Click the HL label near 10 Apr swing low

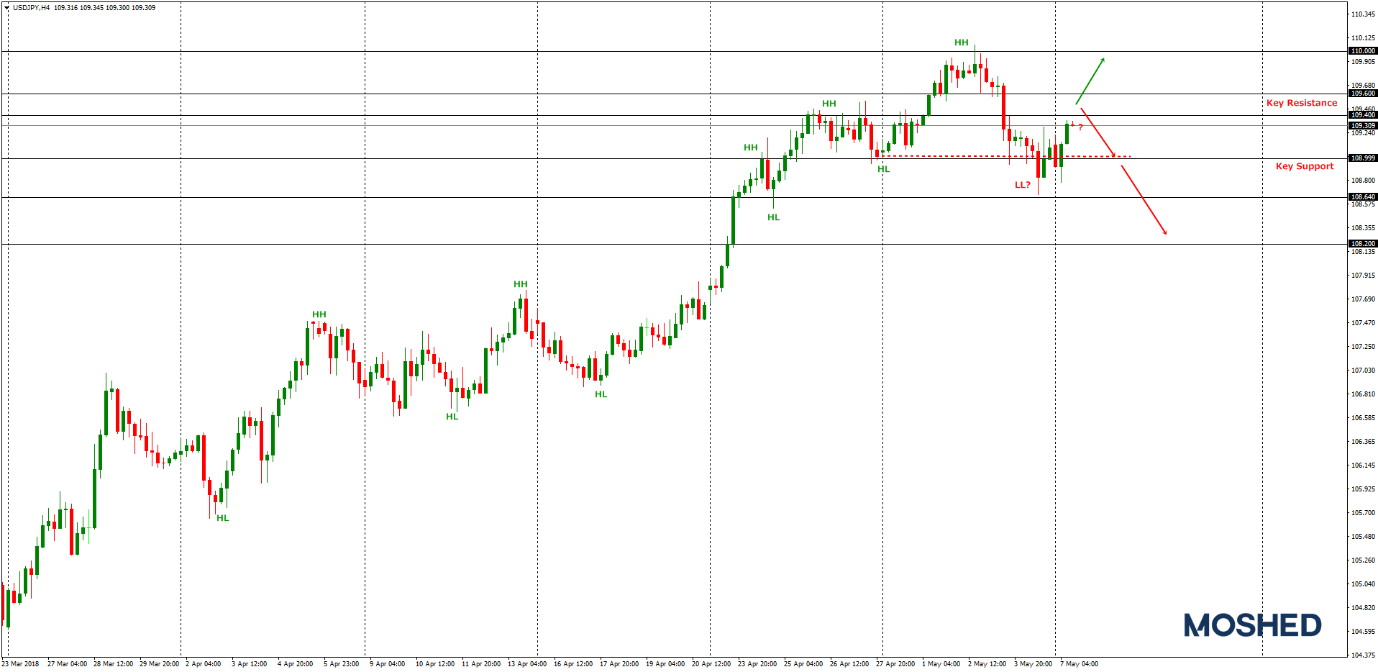pyautogui.click(x=452, y=416)
